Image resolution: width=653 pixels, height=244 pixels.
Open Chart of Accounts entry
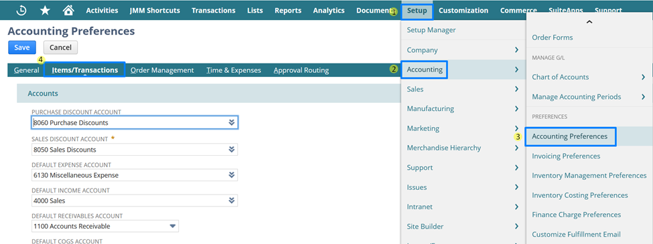[560, 77]
